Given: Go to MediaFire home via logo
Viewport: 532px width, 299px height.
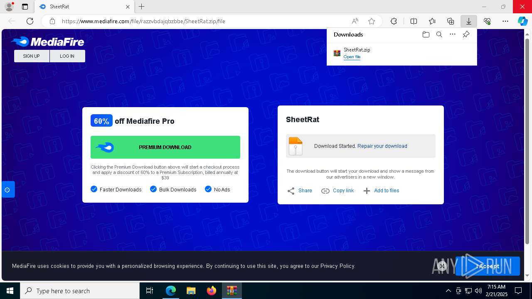Looking at the screenshot, I should tap(47, 42).
